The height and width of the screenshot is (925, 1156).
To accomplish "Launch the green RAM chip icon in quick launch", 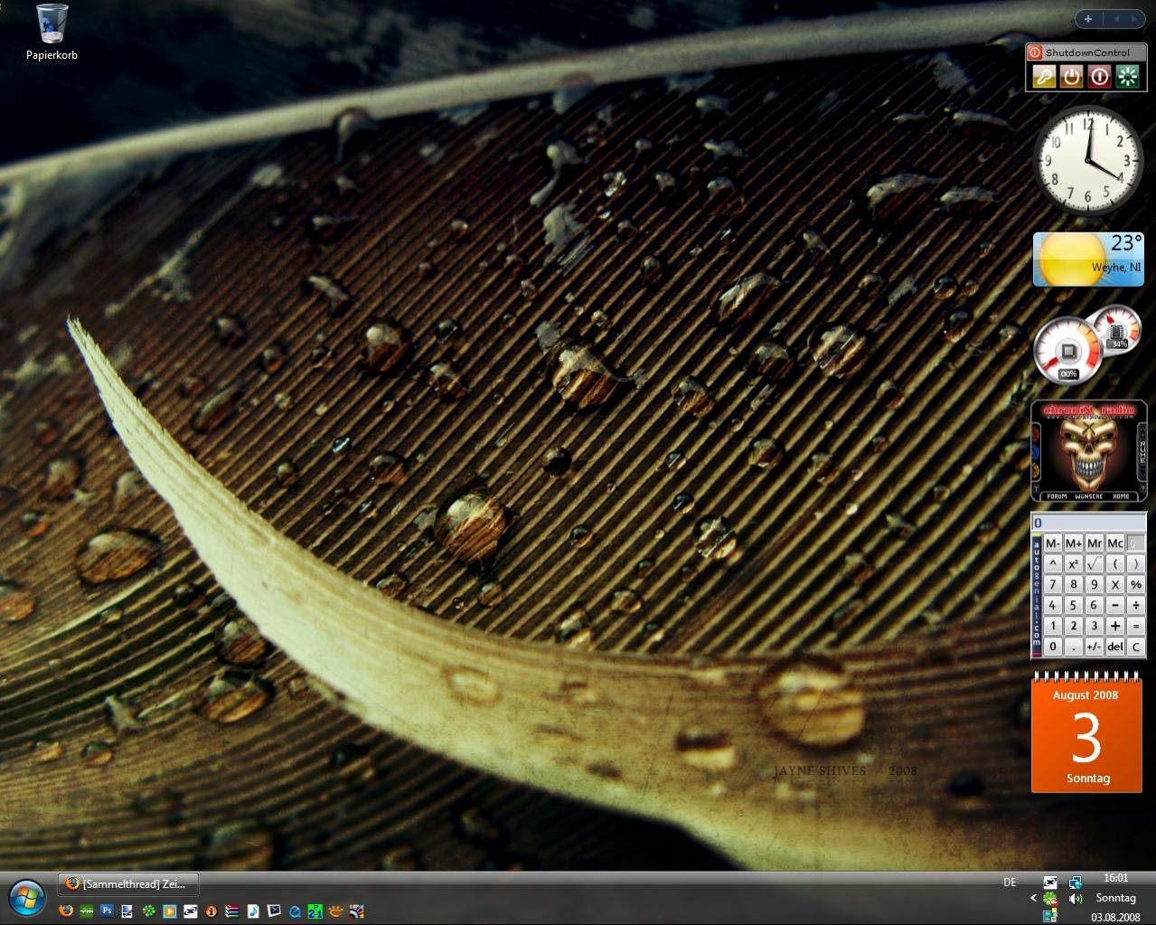I will point(87,911).
